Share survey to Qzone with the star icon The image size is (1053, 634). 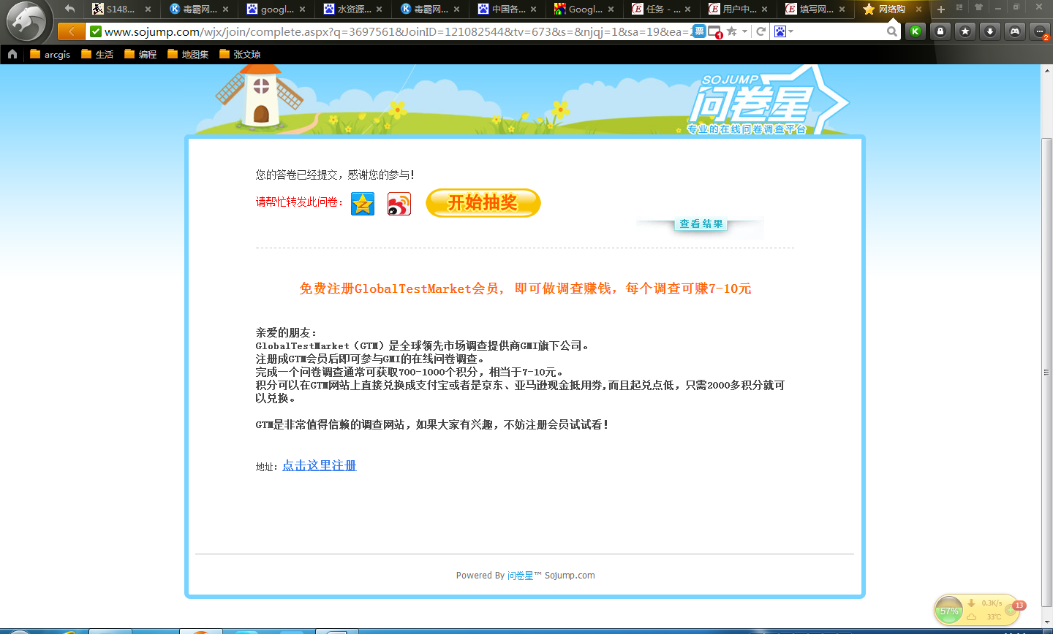[x=363, y=204]
